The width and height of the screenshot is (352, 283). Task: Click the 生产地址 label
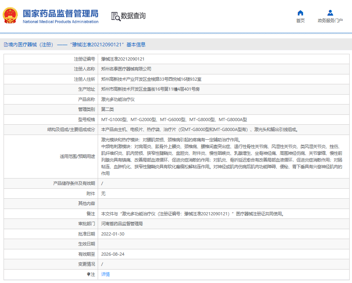(x=87, y=89)
